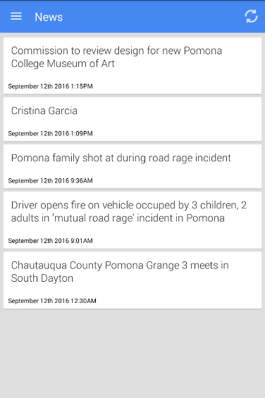Viewport: 265px width, 398px height.
Task: Click the September 12th 2016 1:09PM timestamp
Action: pyautogui.click(x=50, y=134)
